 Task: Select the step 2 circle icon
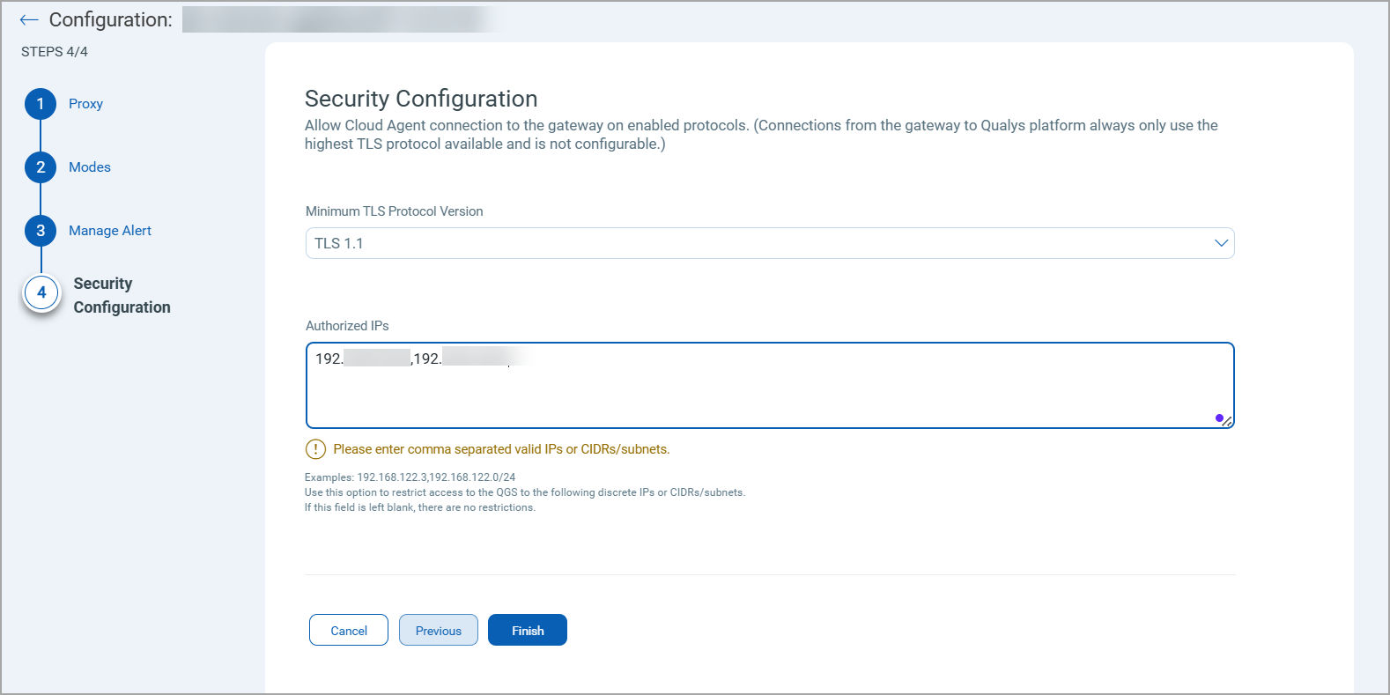click(x=41, y=167)
